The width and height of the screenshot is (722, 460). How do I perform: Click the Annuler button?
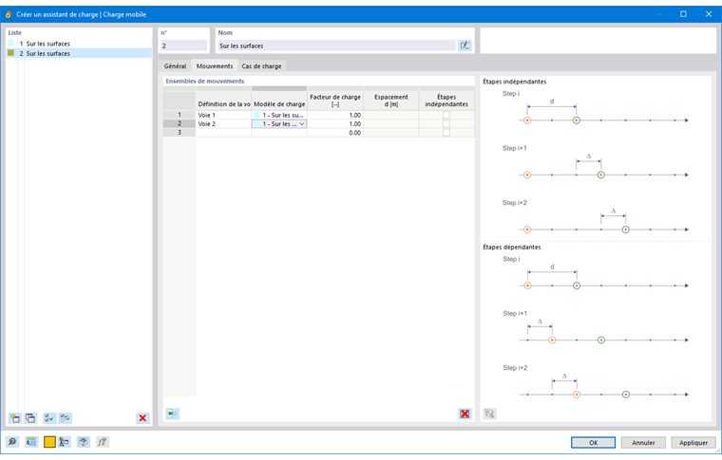(643, 443)
